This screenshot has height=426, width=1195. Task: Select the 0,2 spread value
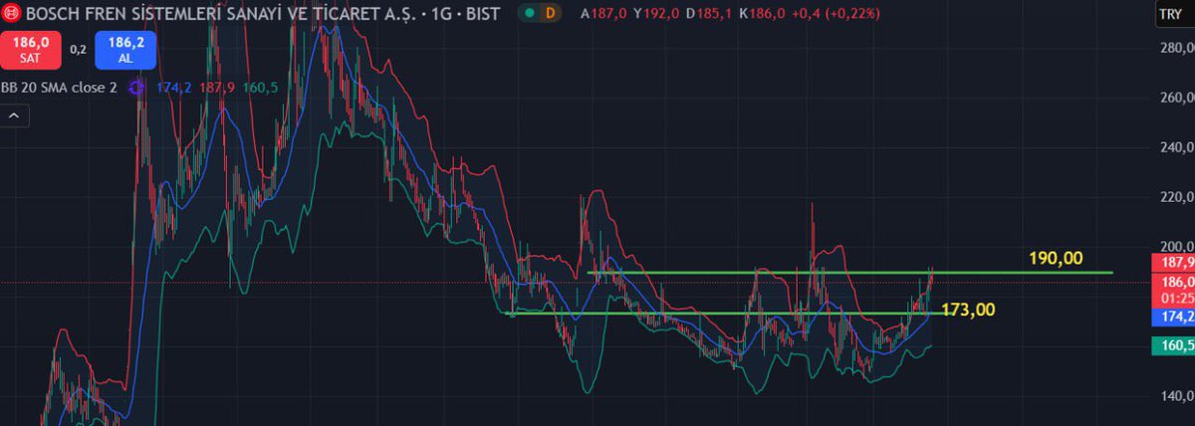click(78, 49)
